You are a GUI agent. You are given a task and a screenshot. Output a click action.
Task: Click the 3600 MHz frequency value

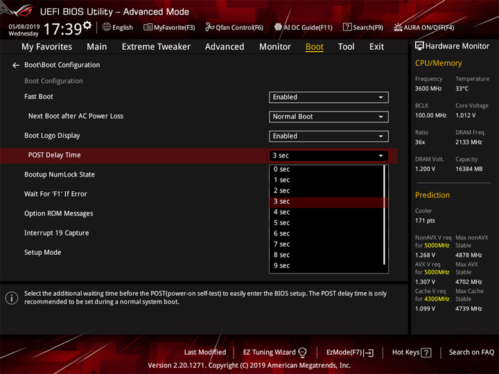click(428, 89)
